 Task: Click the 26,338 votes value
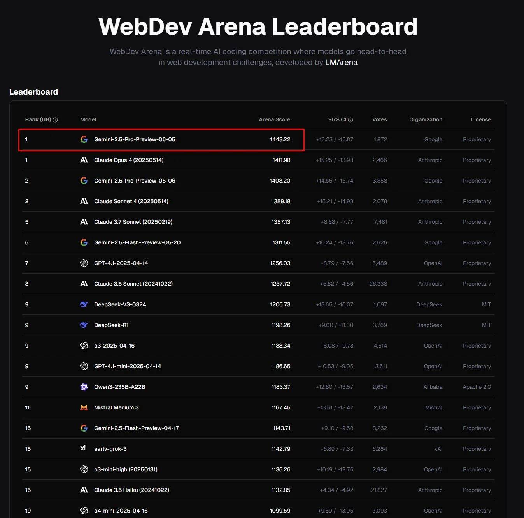[x=378, y=284]
